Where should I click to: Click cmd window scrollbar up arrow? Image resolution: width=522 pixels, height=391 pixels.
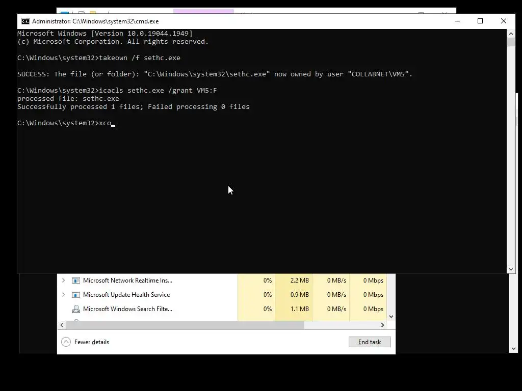click(x=511, y=34)
